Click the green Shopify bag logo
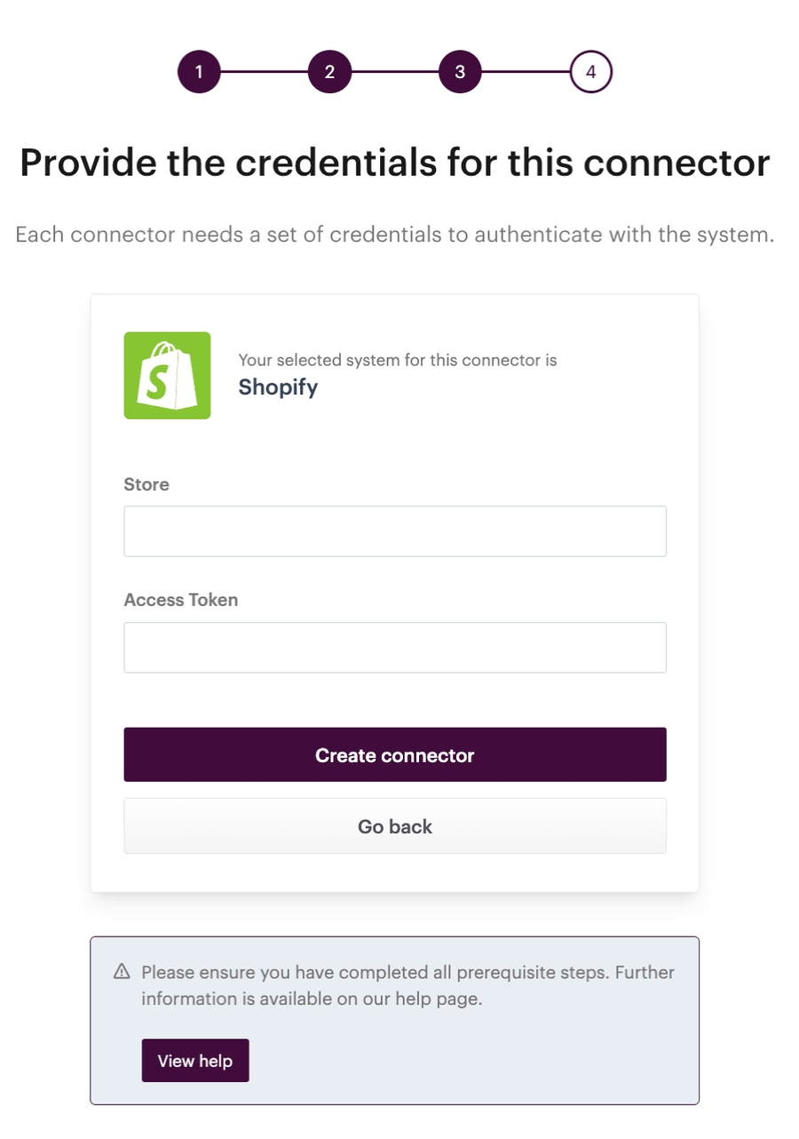Image resolution: width=799 pixels, height=1139 pixels. tap(167, 375)
